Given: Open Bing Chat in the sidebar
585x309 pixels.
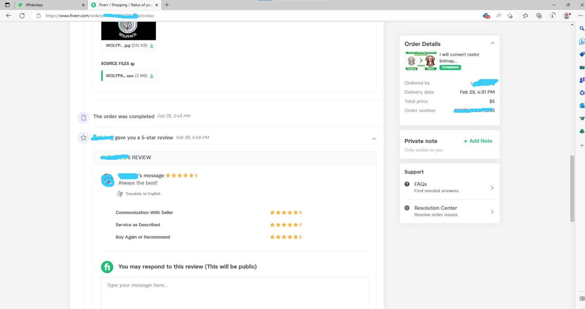Looking at the screenshot, I should [x=582, y=42].
